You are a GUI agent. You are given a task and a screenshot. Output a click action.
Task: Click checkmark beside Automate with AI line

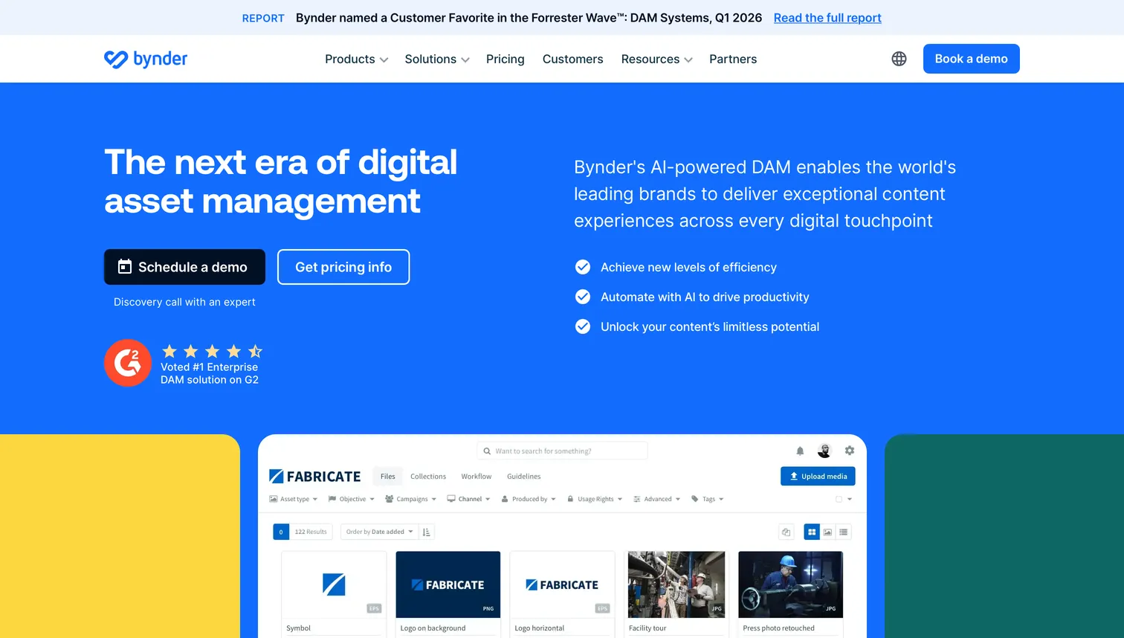(x=583, y=297)
